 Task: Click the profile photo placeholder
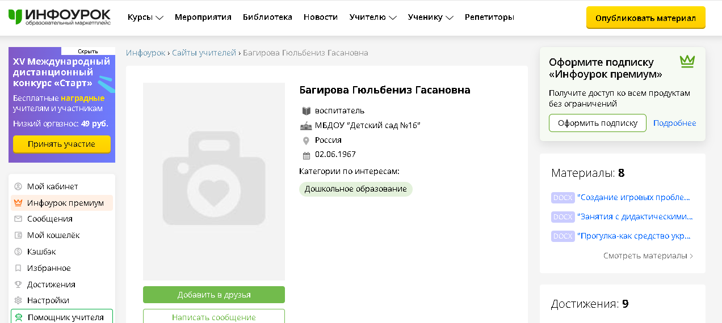(214, 181)
